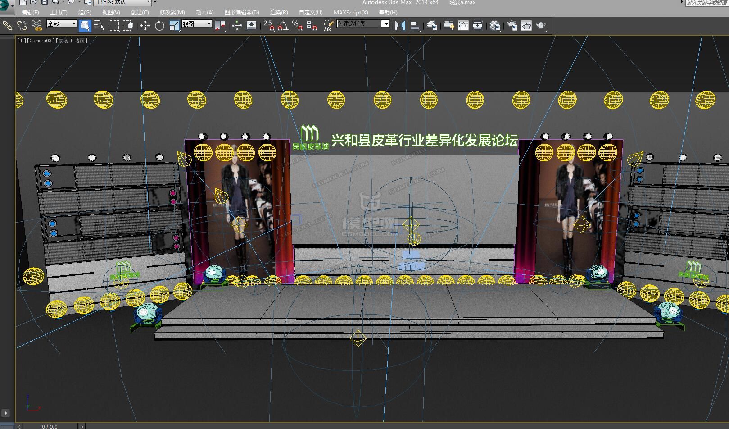Open Edit Named Selection Sets
The image size is (729, 429).
pyautogui.click(x=328, y=26)
